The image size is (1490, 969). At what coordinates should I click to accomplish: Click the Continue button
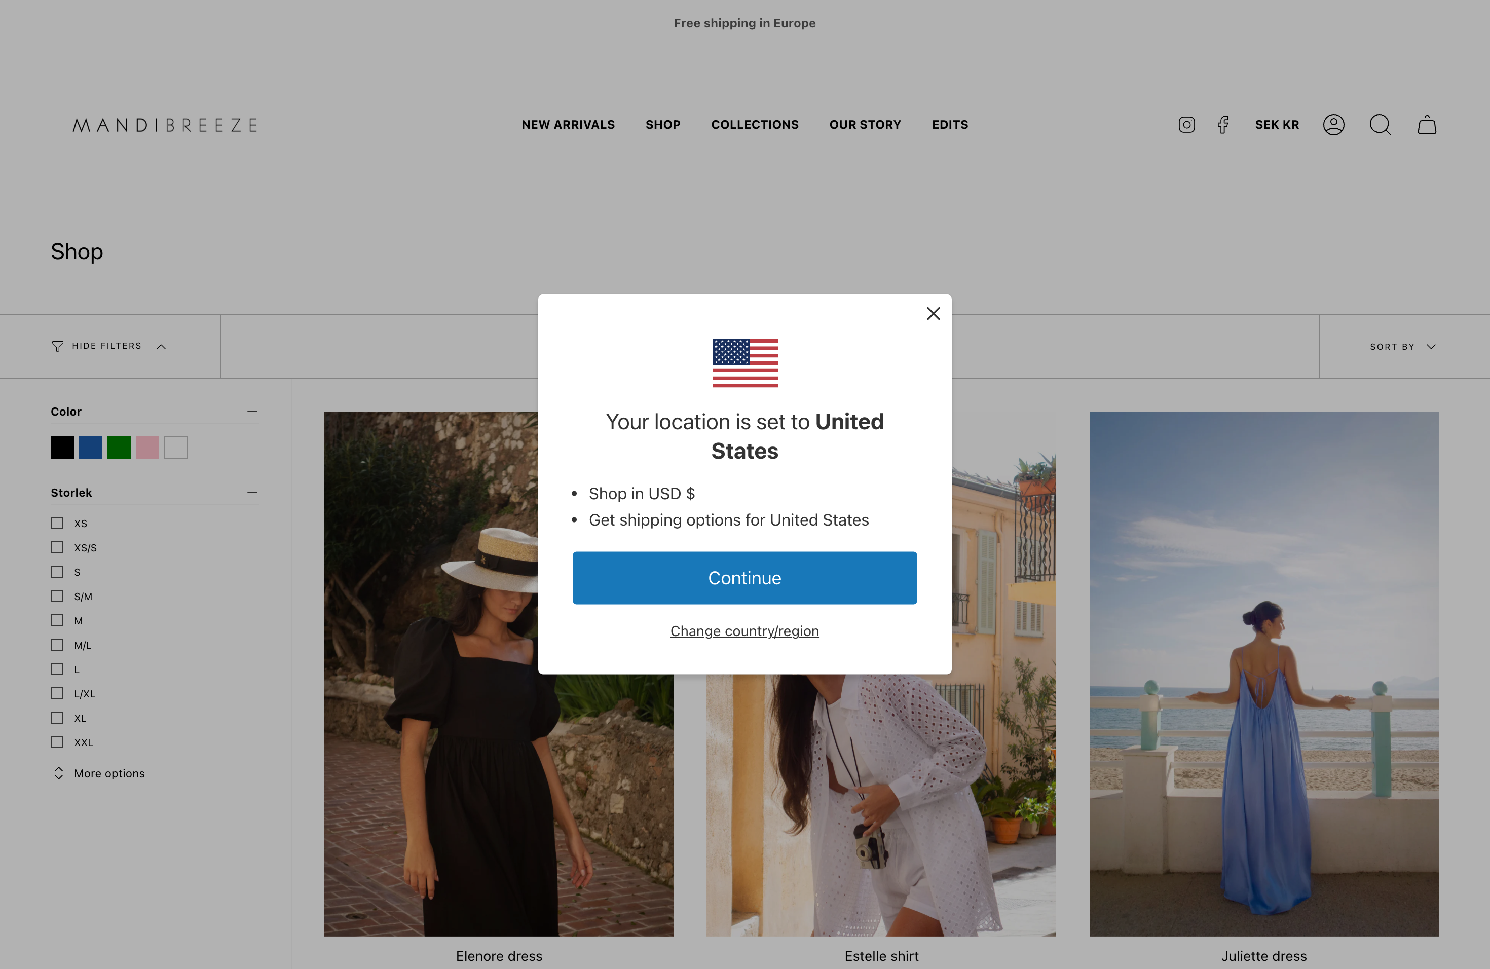pos(744,578)
